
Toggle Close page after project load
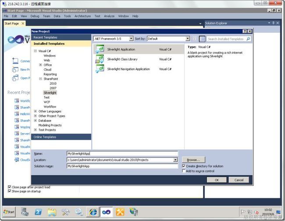point(10,187)
